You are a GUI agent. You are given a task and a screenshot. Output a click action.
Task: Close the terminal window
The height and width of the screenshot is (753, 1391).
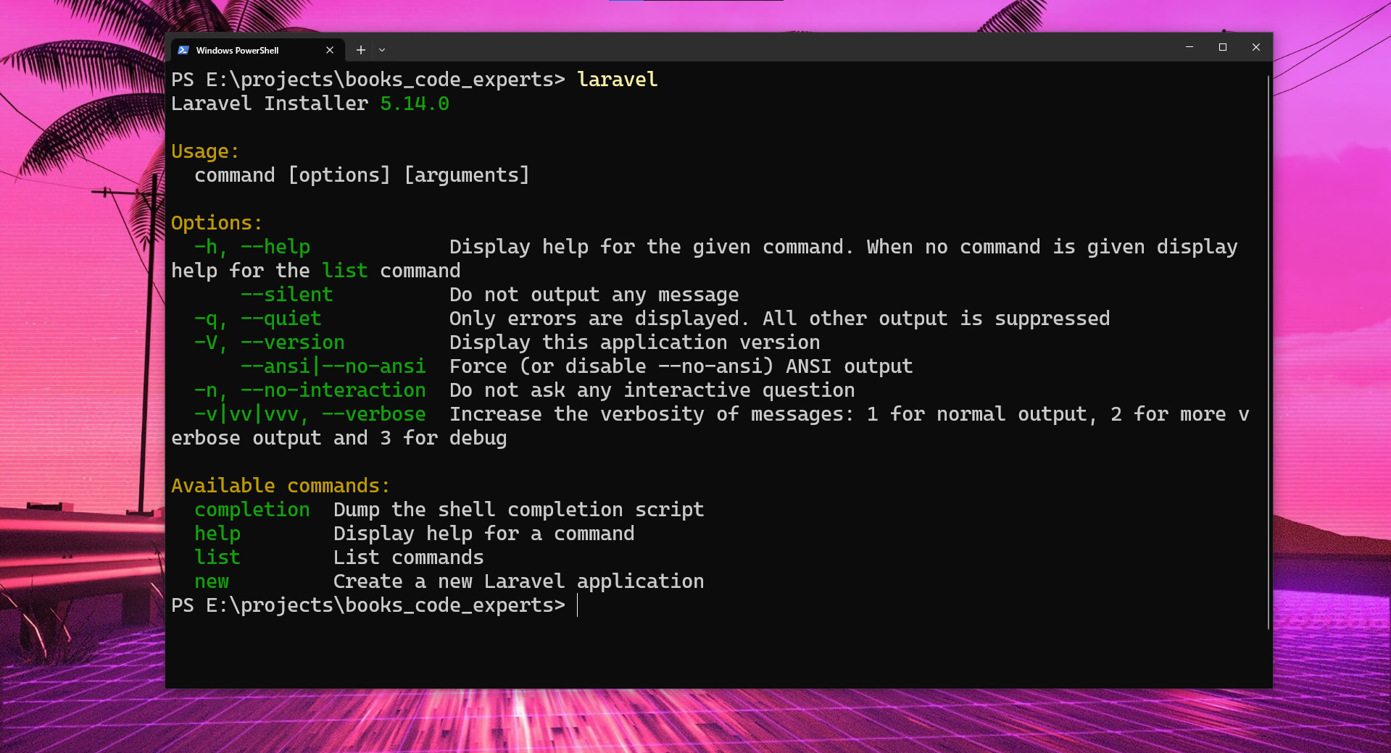point(1255,47)
